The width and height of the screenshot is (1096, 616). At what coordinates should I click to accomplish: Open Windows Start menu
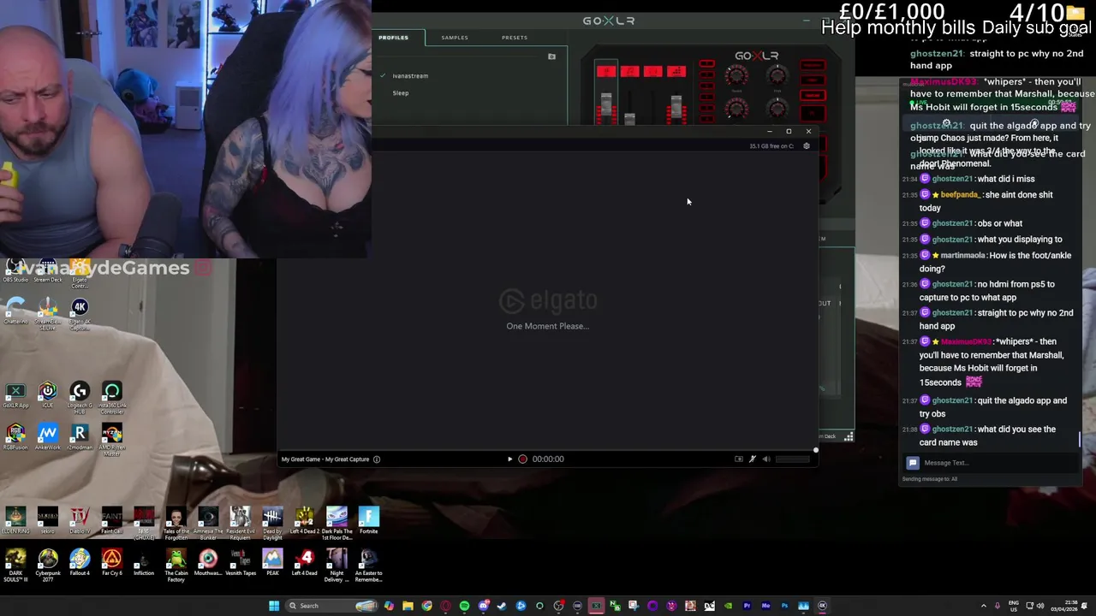pos(274,606)
